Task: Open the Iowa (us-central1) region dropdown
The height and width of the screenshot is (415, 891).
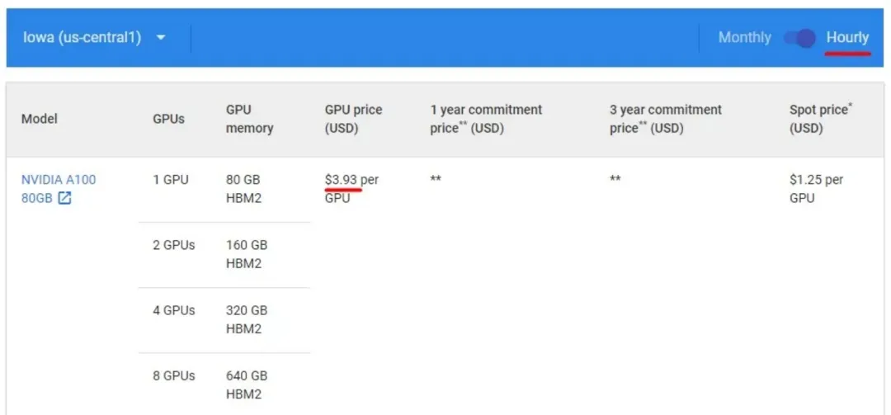Action: coord(94,38)
